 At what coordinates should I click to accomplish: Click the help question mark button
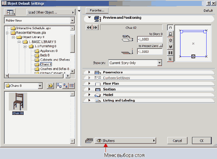(209, 3)
